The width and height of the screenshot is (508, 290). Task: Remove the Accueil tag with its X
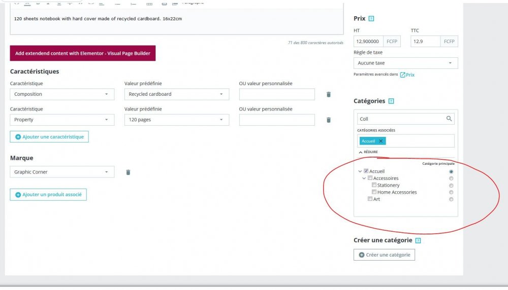[x=381, y=141]
